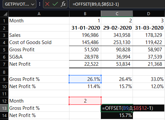This screenshot has height=120, width=165.
Task: Click the Net Profit value 21,368
Action: [149, 64]
